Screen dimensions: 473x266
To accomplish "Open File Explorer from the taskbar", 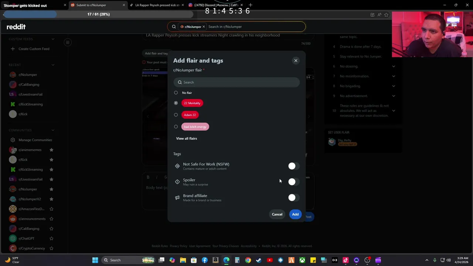I will tap(183, 260).
